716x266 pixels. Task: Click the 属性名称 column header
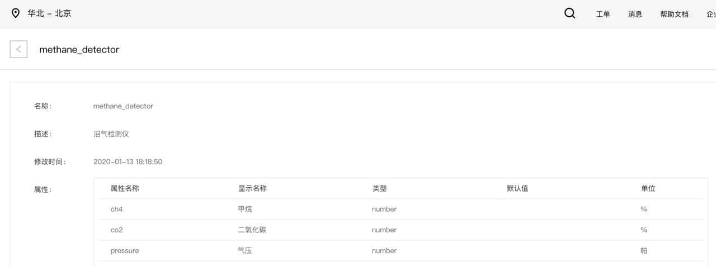[125, 188]
